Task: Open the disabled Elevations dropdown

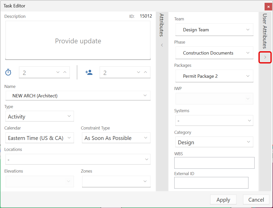Action: pyautogui.click(x=40, y=181)
